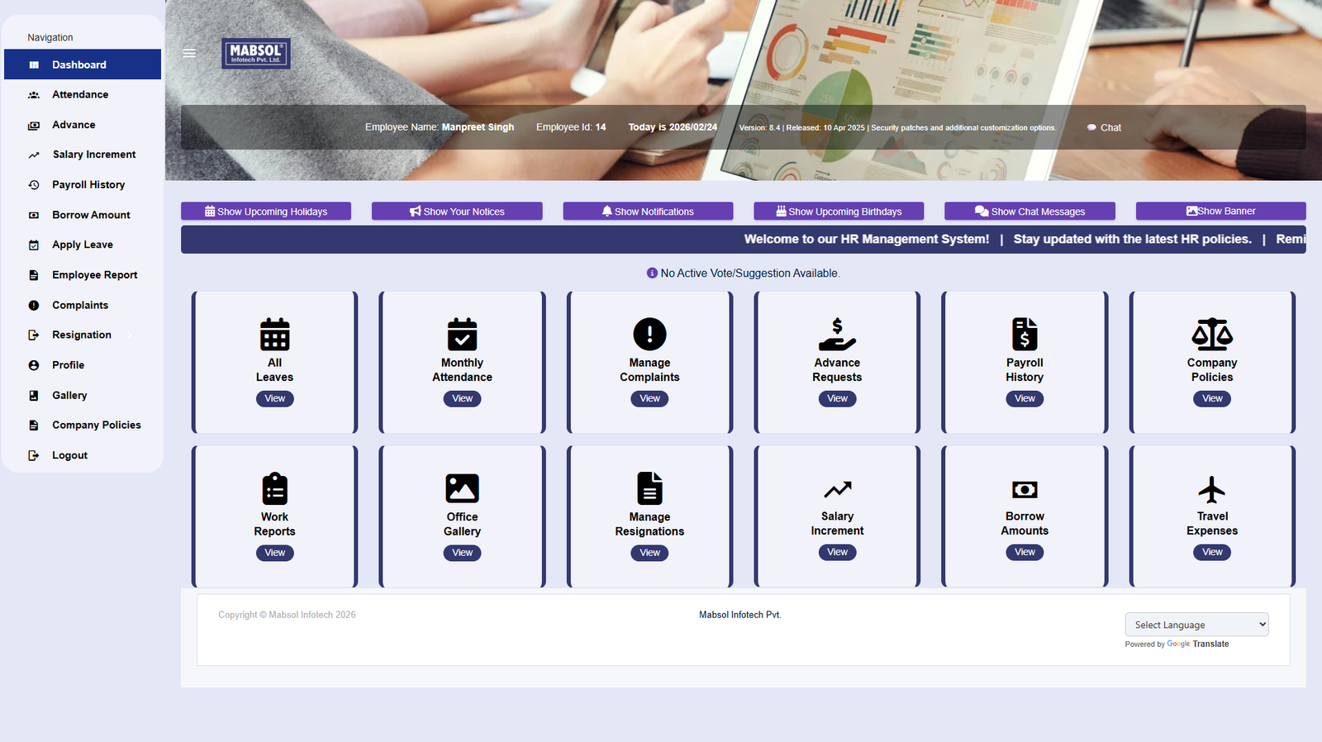This screenshot has height=742, width=1322.
Task: Click the Manage Complaints exclamation icon
Action: coord(649,335)
